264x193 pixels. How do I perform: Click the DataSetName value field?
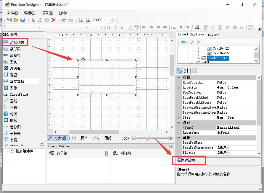236,143
